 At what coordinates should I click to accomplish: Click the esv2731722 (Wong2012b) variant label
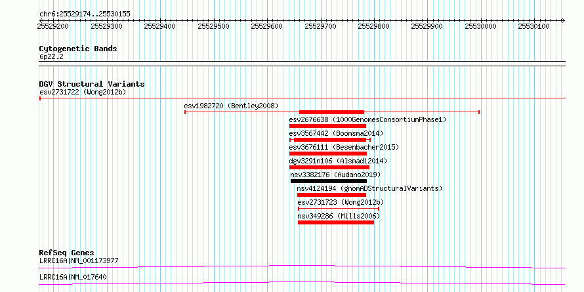tap(81, 92)
